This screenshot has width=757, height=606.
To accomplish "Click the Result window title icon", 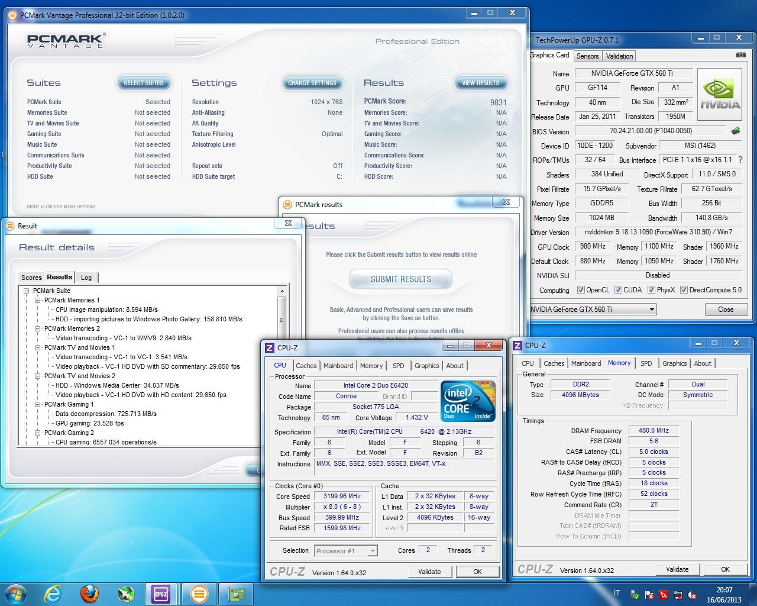I will coord(10,226).
